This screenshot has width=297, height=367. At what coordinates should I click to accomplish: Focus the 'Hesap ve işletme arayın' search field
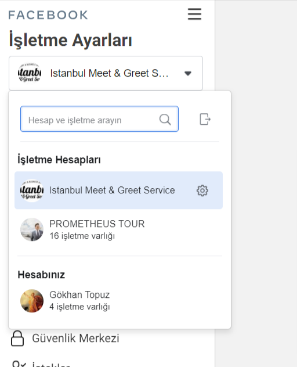99,119
